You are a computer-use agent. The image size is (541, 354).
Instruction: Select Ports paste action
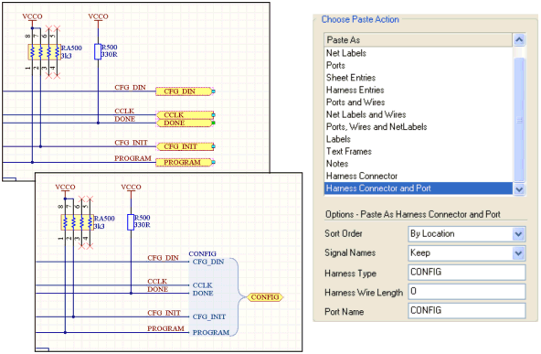click(419, 65)
